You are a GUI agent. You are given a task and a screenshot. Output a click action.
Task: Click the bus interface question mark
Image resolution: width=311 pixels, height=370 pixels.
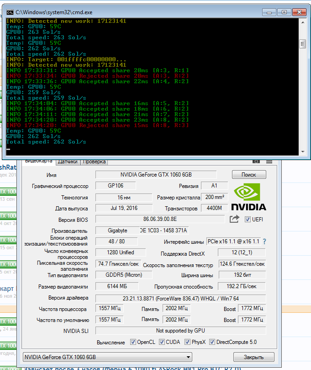click(264, 241)
